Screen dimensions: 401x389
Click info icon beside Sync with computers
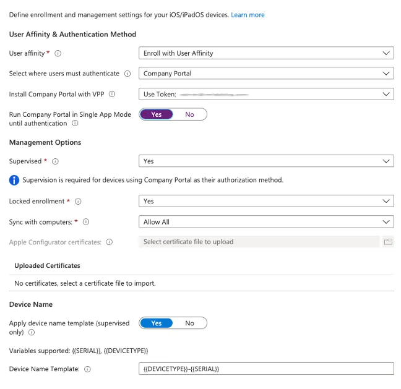click(86, 222)
